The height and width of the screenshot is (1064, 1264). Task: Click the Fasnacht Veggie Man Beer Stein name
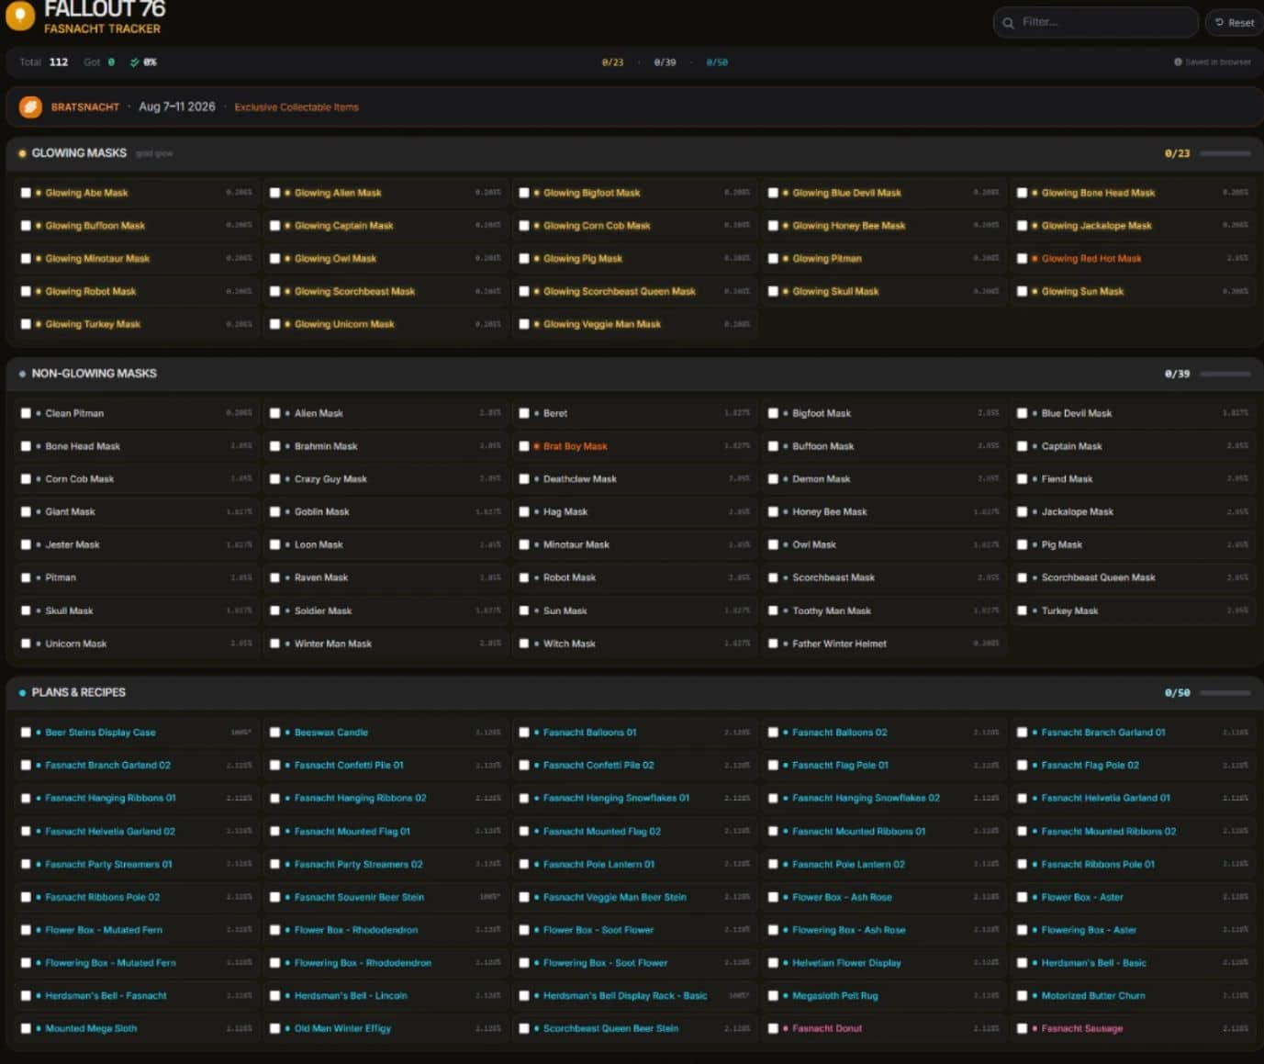click(x=615, y=897)
